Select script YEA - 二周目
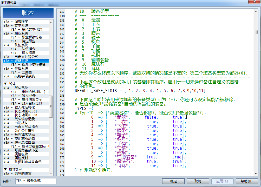The height and width of the screenshot is (187, 261). coord(26,72)
